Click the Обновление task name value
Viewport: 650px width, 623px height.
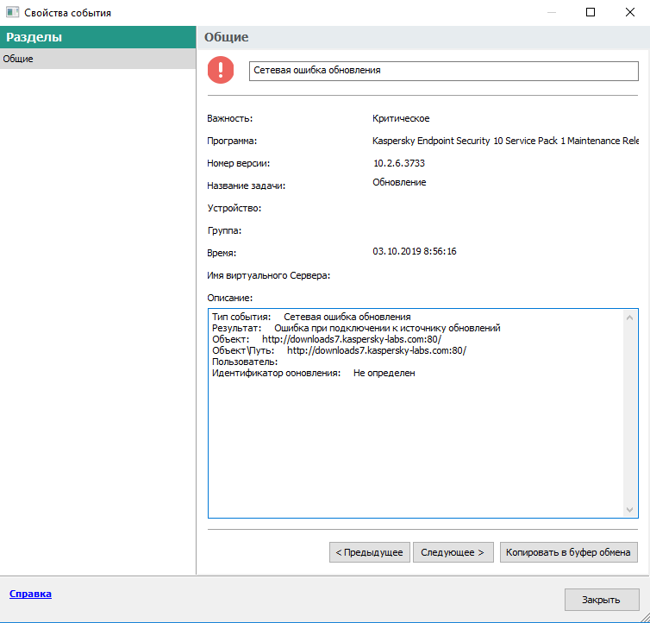(399, 182)
